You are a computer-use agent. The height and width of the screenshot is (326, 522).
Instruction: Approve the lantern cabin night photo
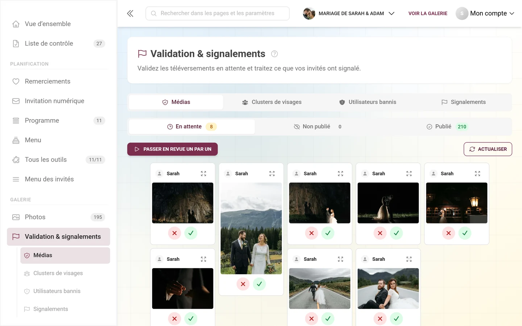point(465,233)
